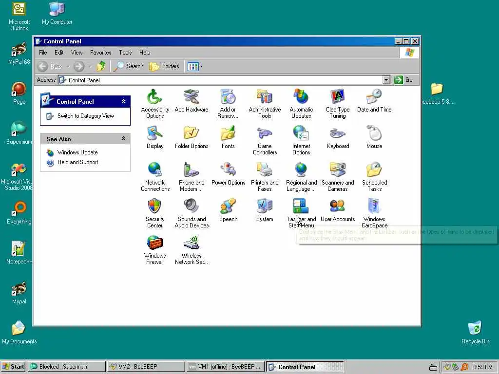Open Add or Remove Programs icon
This screenshot has height=374, width=499.
tap(228, 104)
